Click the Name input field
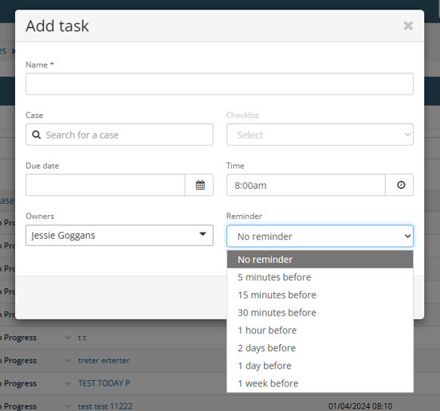 [x=219, y=84]
